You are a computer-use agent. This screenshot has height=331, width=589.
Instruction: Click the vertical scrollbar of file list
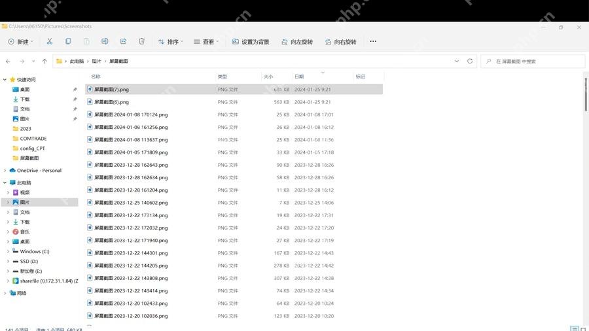click(586, 94)
